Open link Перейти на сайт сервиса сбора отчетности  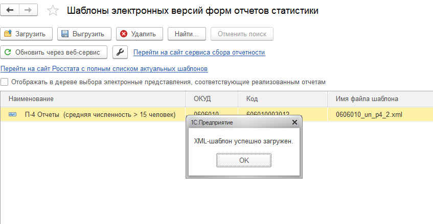click(x=199, y=53)
